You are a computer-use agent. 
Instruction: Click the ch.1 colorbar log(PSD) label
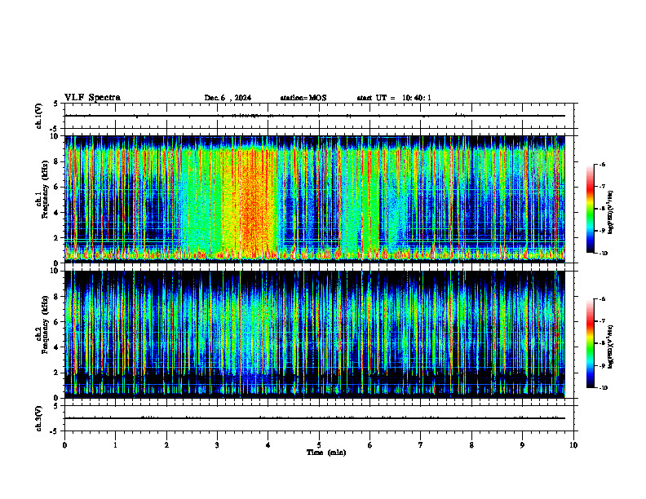tap(611, 213)
